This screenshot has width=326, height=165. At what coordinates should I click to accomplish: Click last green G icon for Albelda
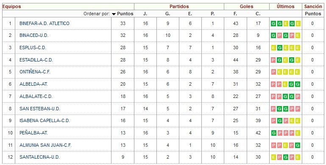click(298, 84)
